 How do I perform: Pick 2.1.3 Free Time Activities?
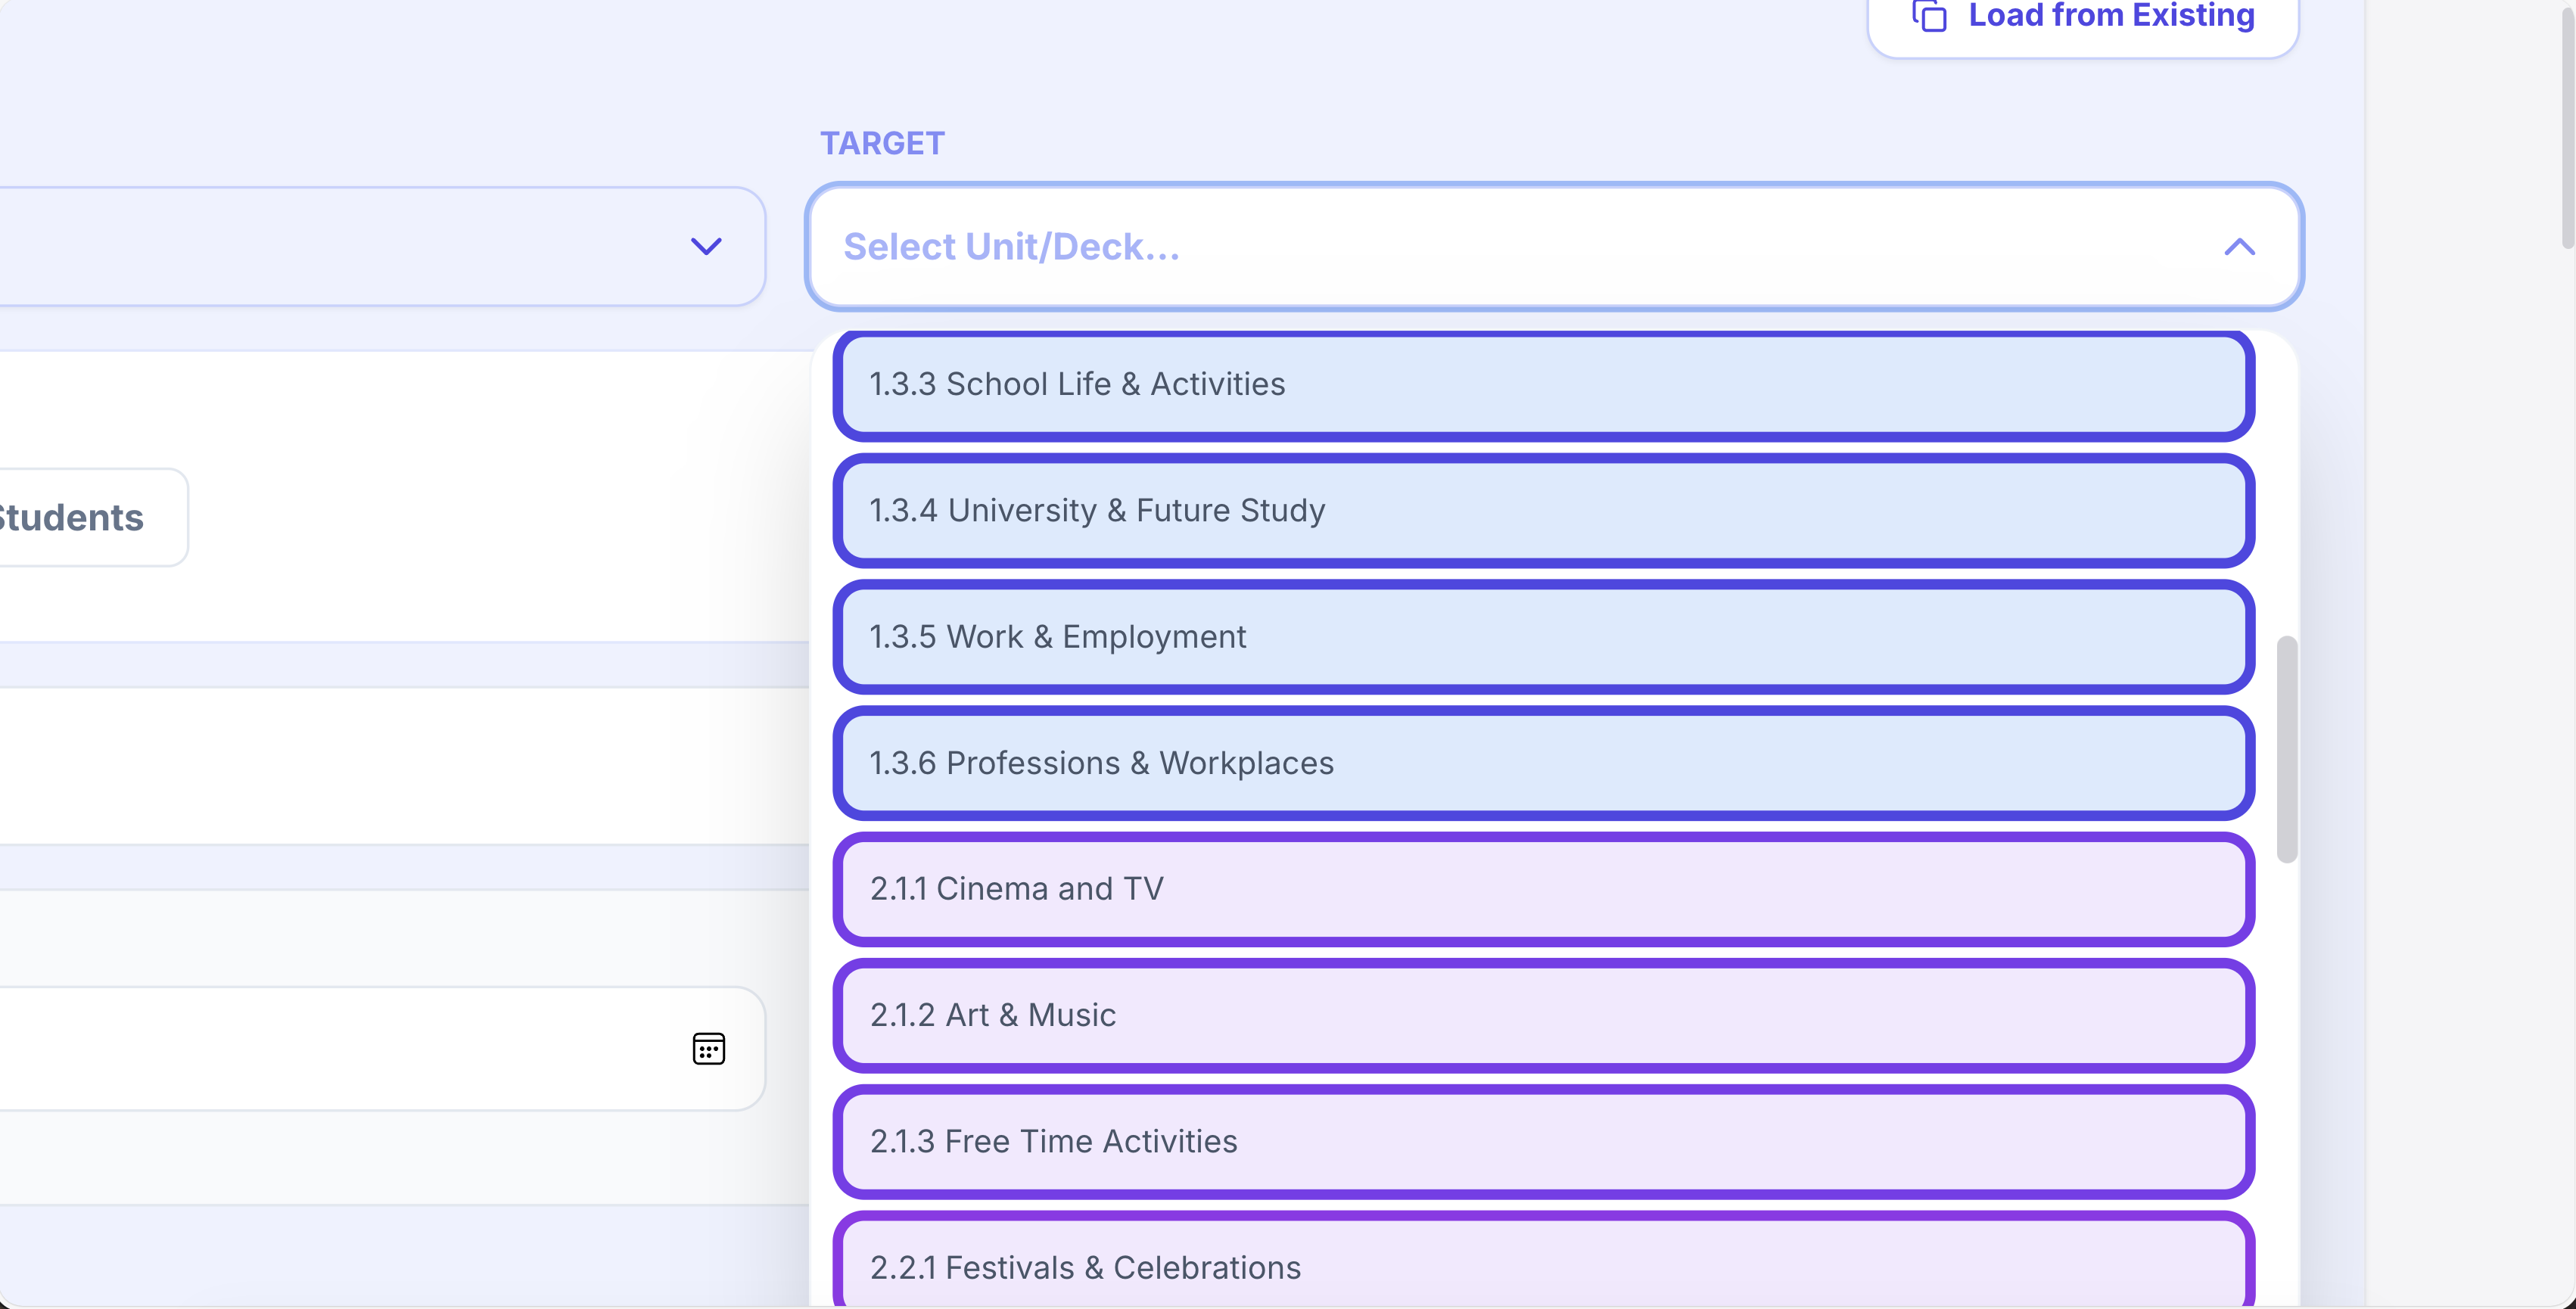[1543, 1142]
